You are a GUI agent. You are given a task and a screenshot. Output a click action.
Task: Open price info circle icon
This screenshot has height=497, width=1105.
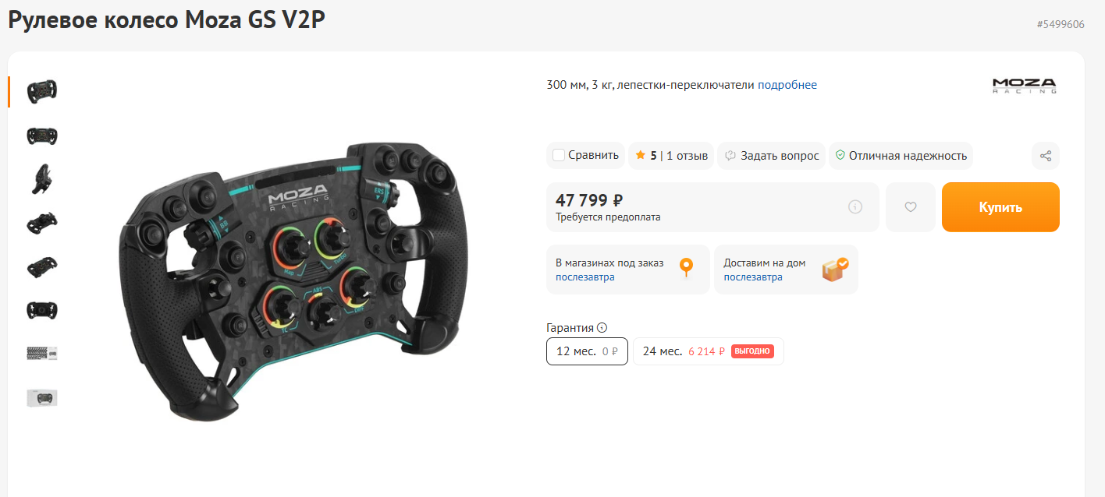tap(855, 207)
